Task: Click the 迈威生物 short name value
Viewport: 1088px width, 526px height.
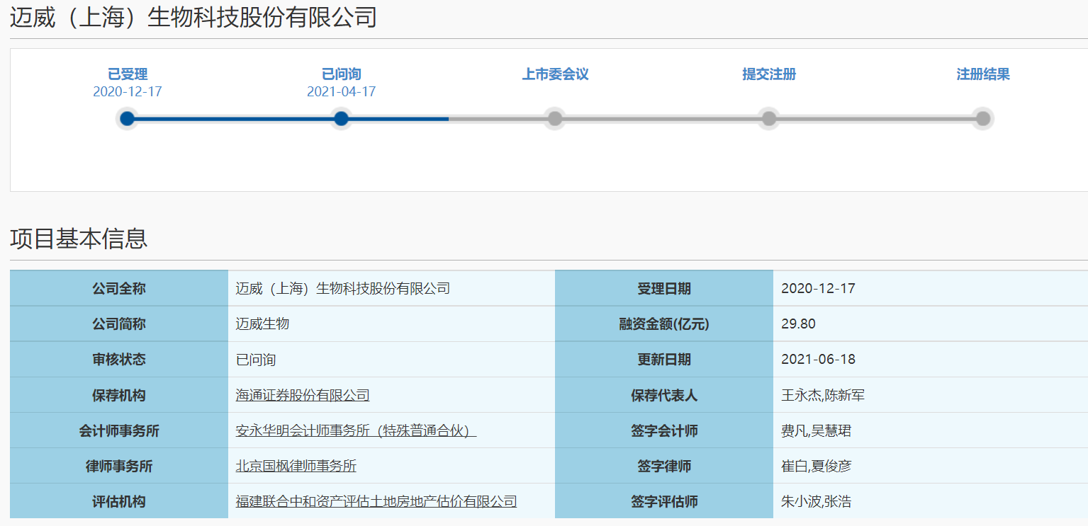Action: pyautogui.click(x=262, y=324)
